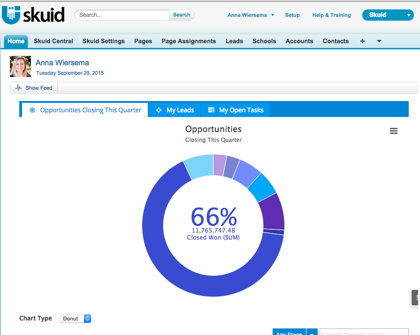420x335 pixels.
Task: Open the Skuid dropdown in the top right
Action: 388,15
